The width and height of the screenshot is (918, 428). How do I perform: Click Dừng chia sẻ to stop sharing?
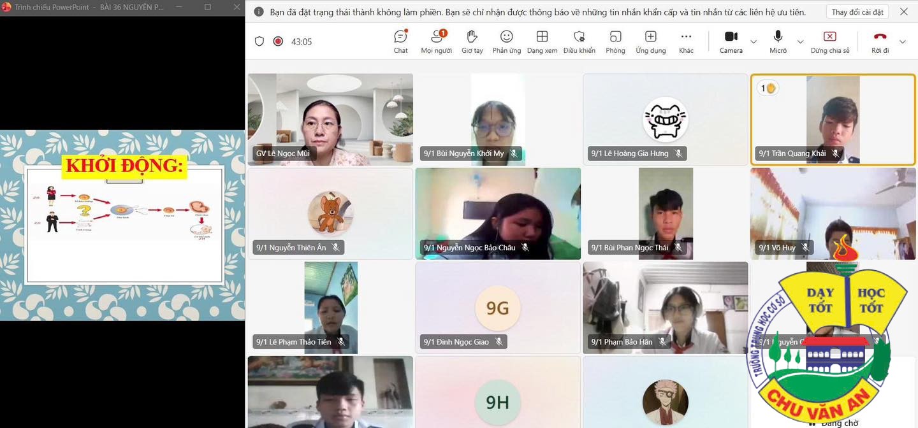click(829, 41)
